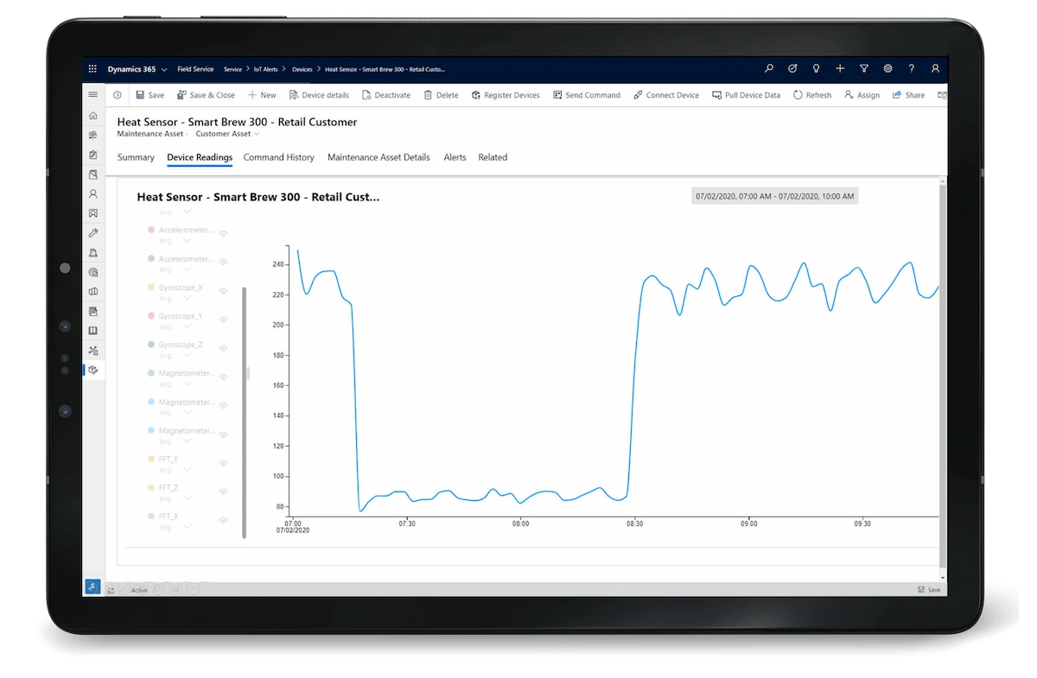Switch to the Alerts tab

tap(455, 157)
